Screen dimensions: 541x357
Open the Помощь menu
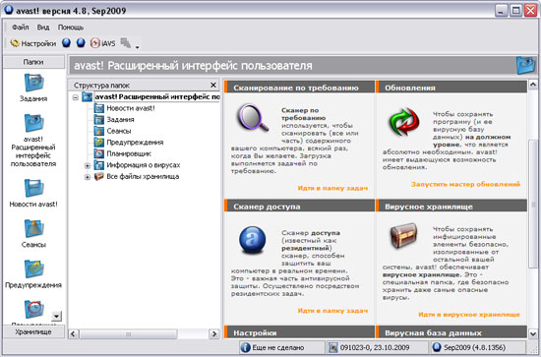point(71,28)
